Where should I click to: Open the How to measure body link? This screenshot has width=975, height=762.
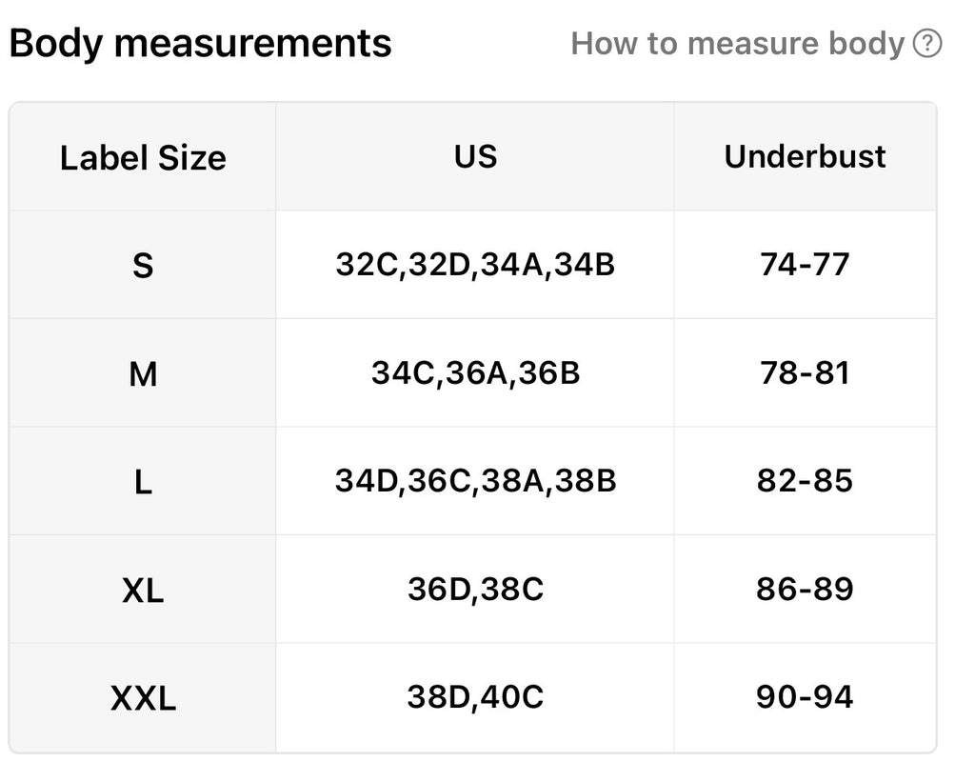(x=737, y=44)
